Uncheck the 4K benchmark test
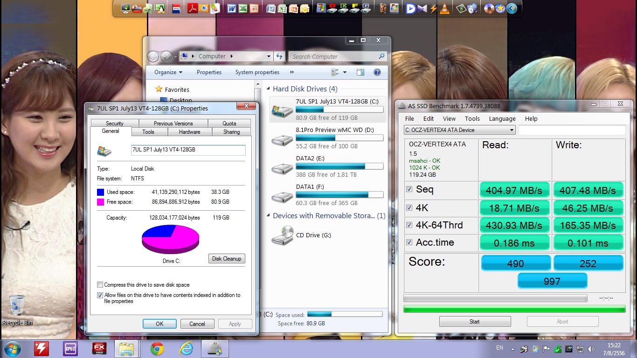This screenshot has height=358, width=637. click(x=409, y=207)
